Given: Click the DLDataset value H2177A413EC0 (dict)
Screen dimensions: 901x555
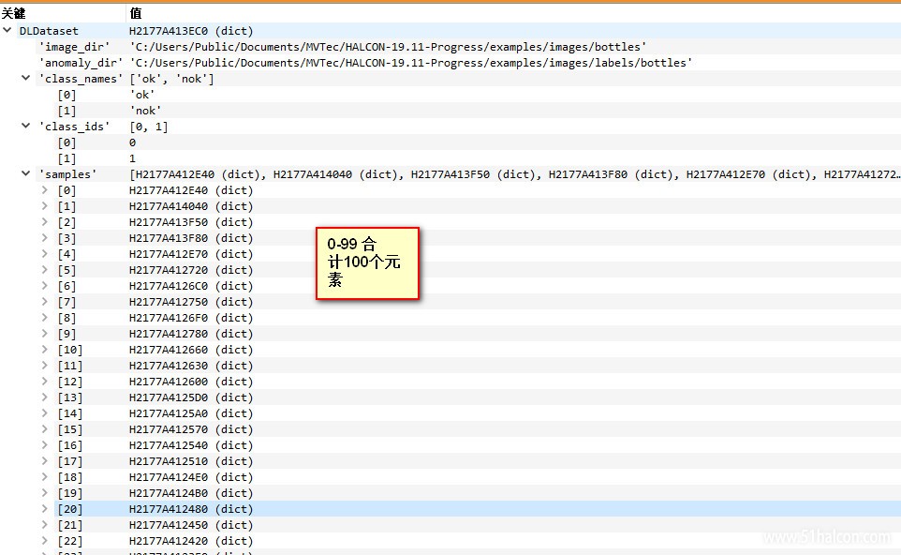Looking at the screenshot, I should (191, 31).
